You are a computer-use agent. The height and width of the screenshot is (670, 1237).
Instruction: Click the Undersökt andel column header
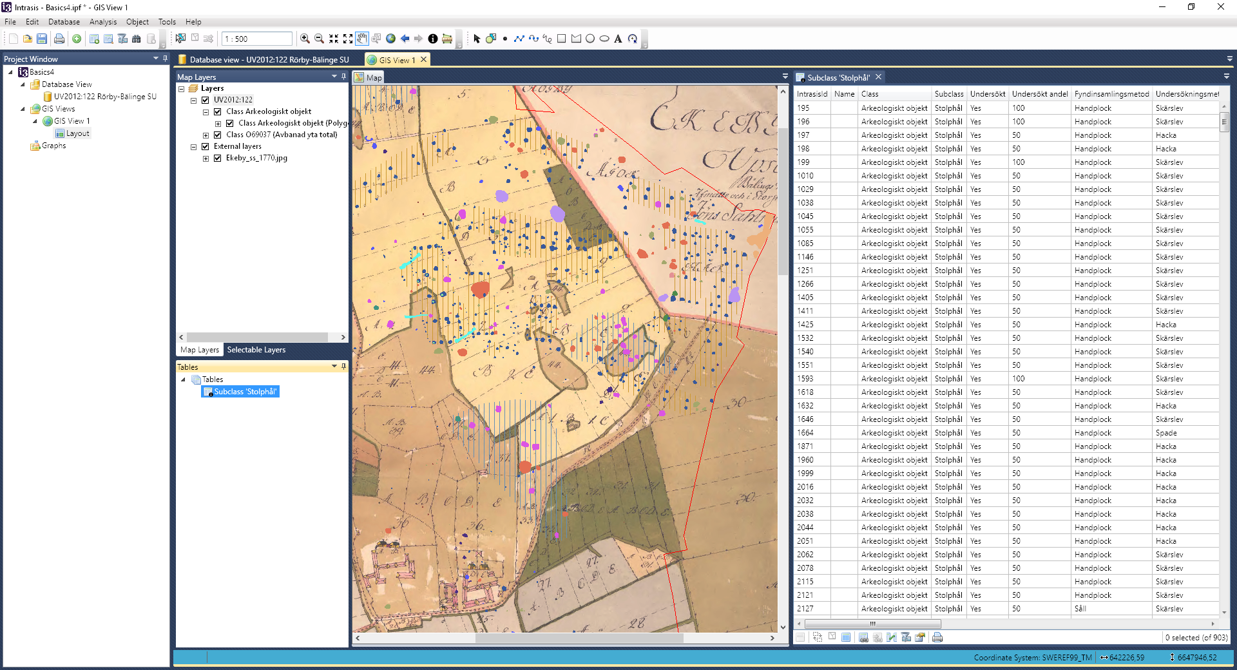1039,94
